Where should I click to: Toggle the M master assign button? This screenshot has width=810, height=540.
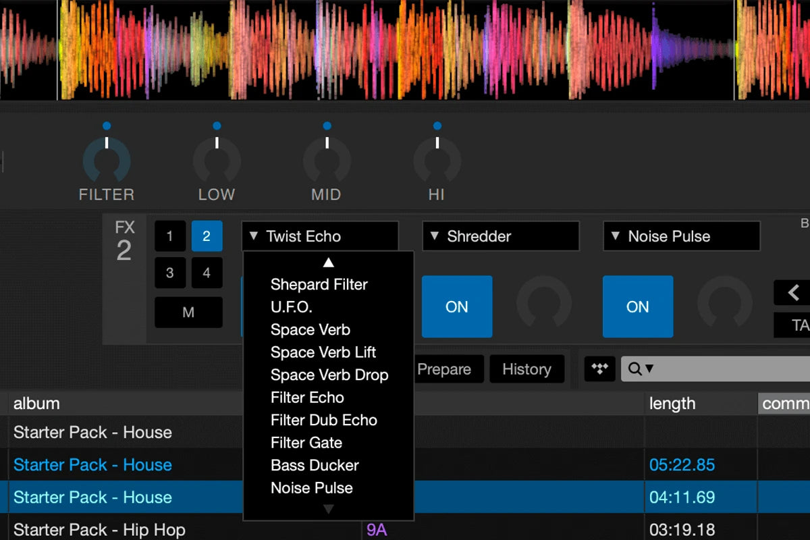coord(188,312)
